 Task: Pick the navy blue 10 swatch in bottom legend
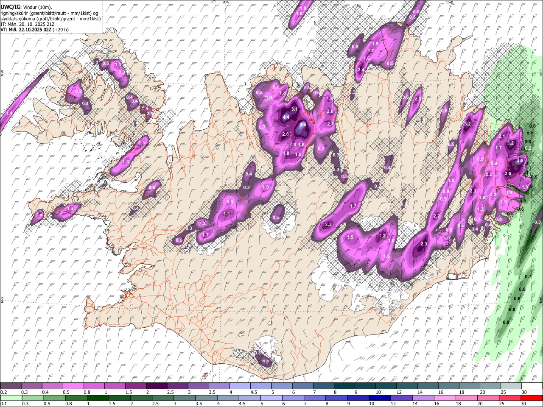tap(379, 398)
